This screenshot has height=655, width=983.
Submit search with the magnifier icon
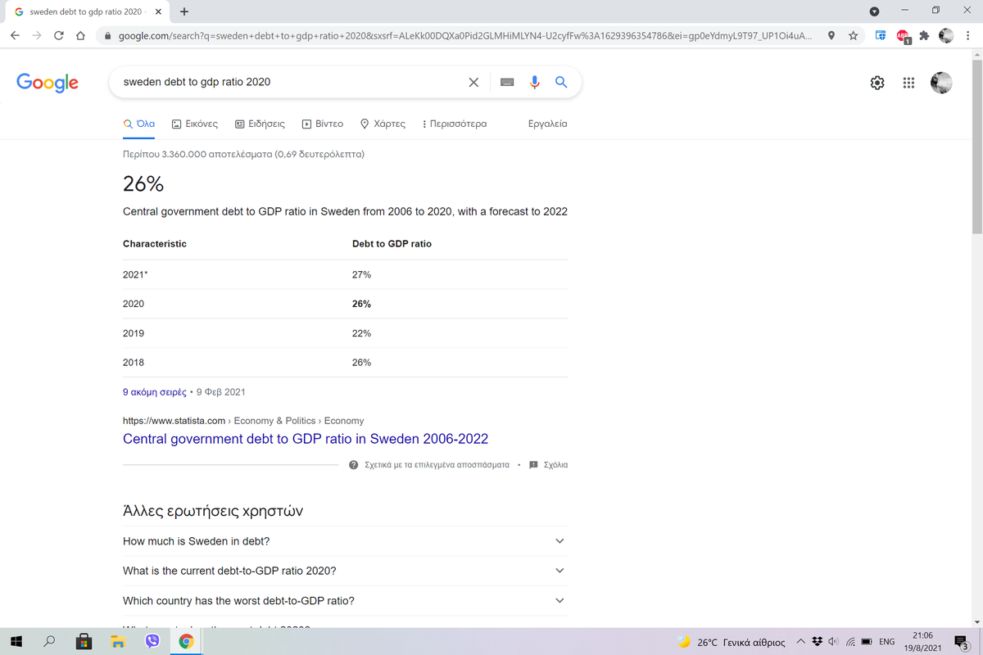click(x=561, y=82)
